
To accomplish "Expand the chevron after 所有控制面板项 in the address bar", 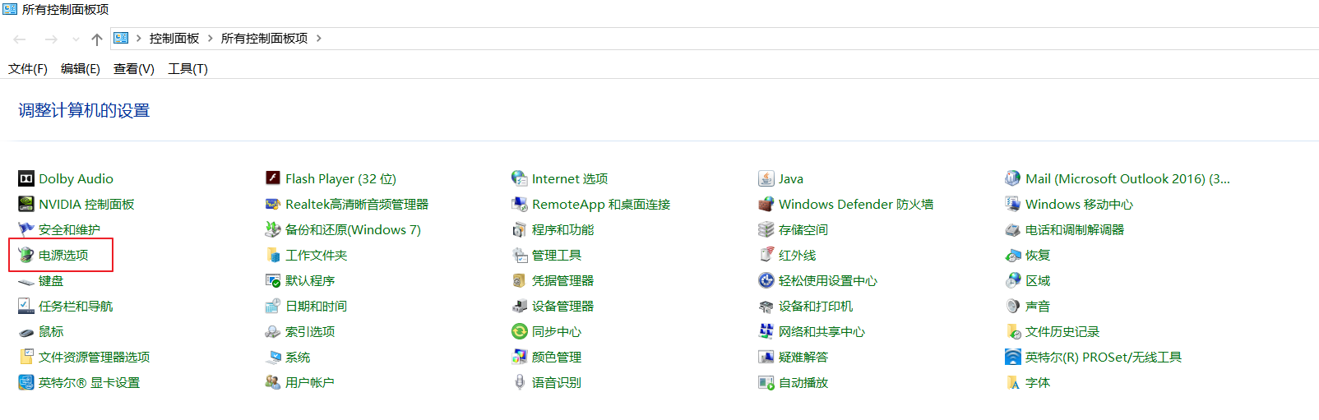I will pyautogui.click(x=319, y=39).
